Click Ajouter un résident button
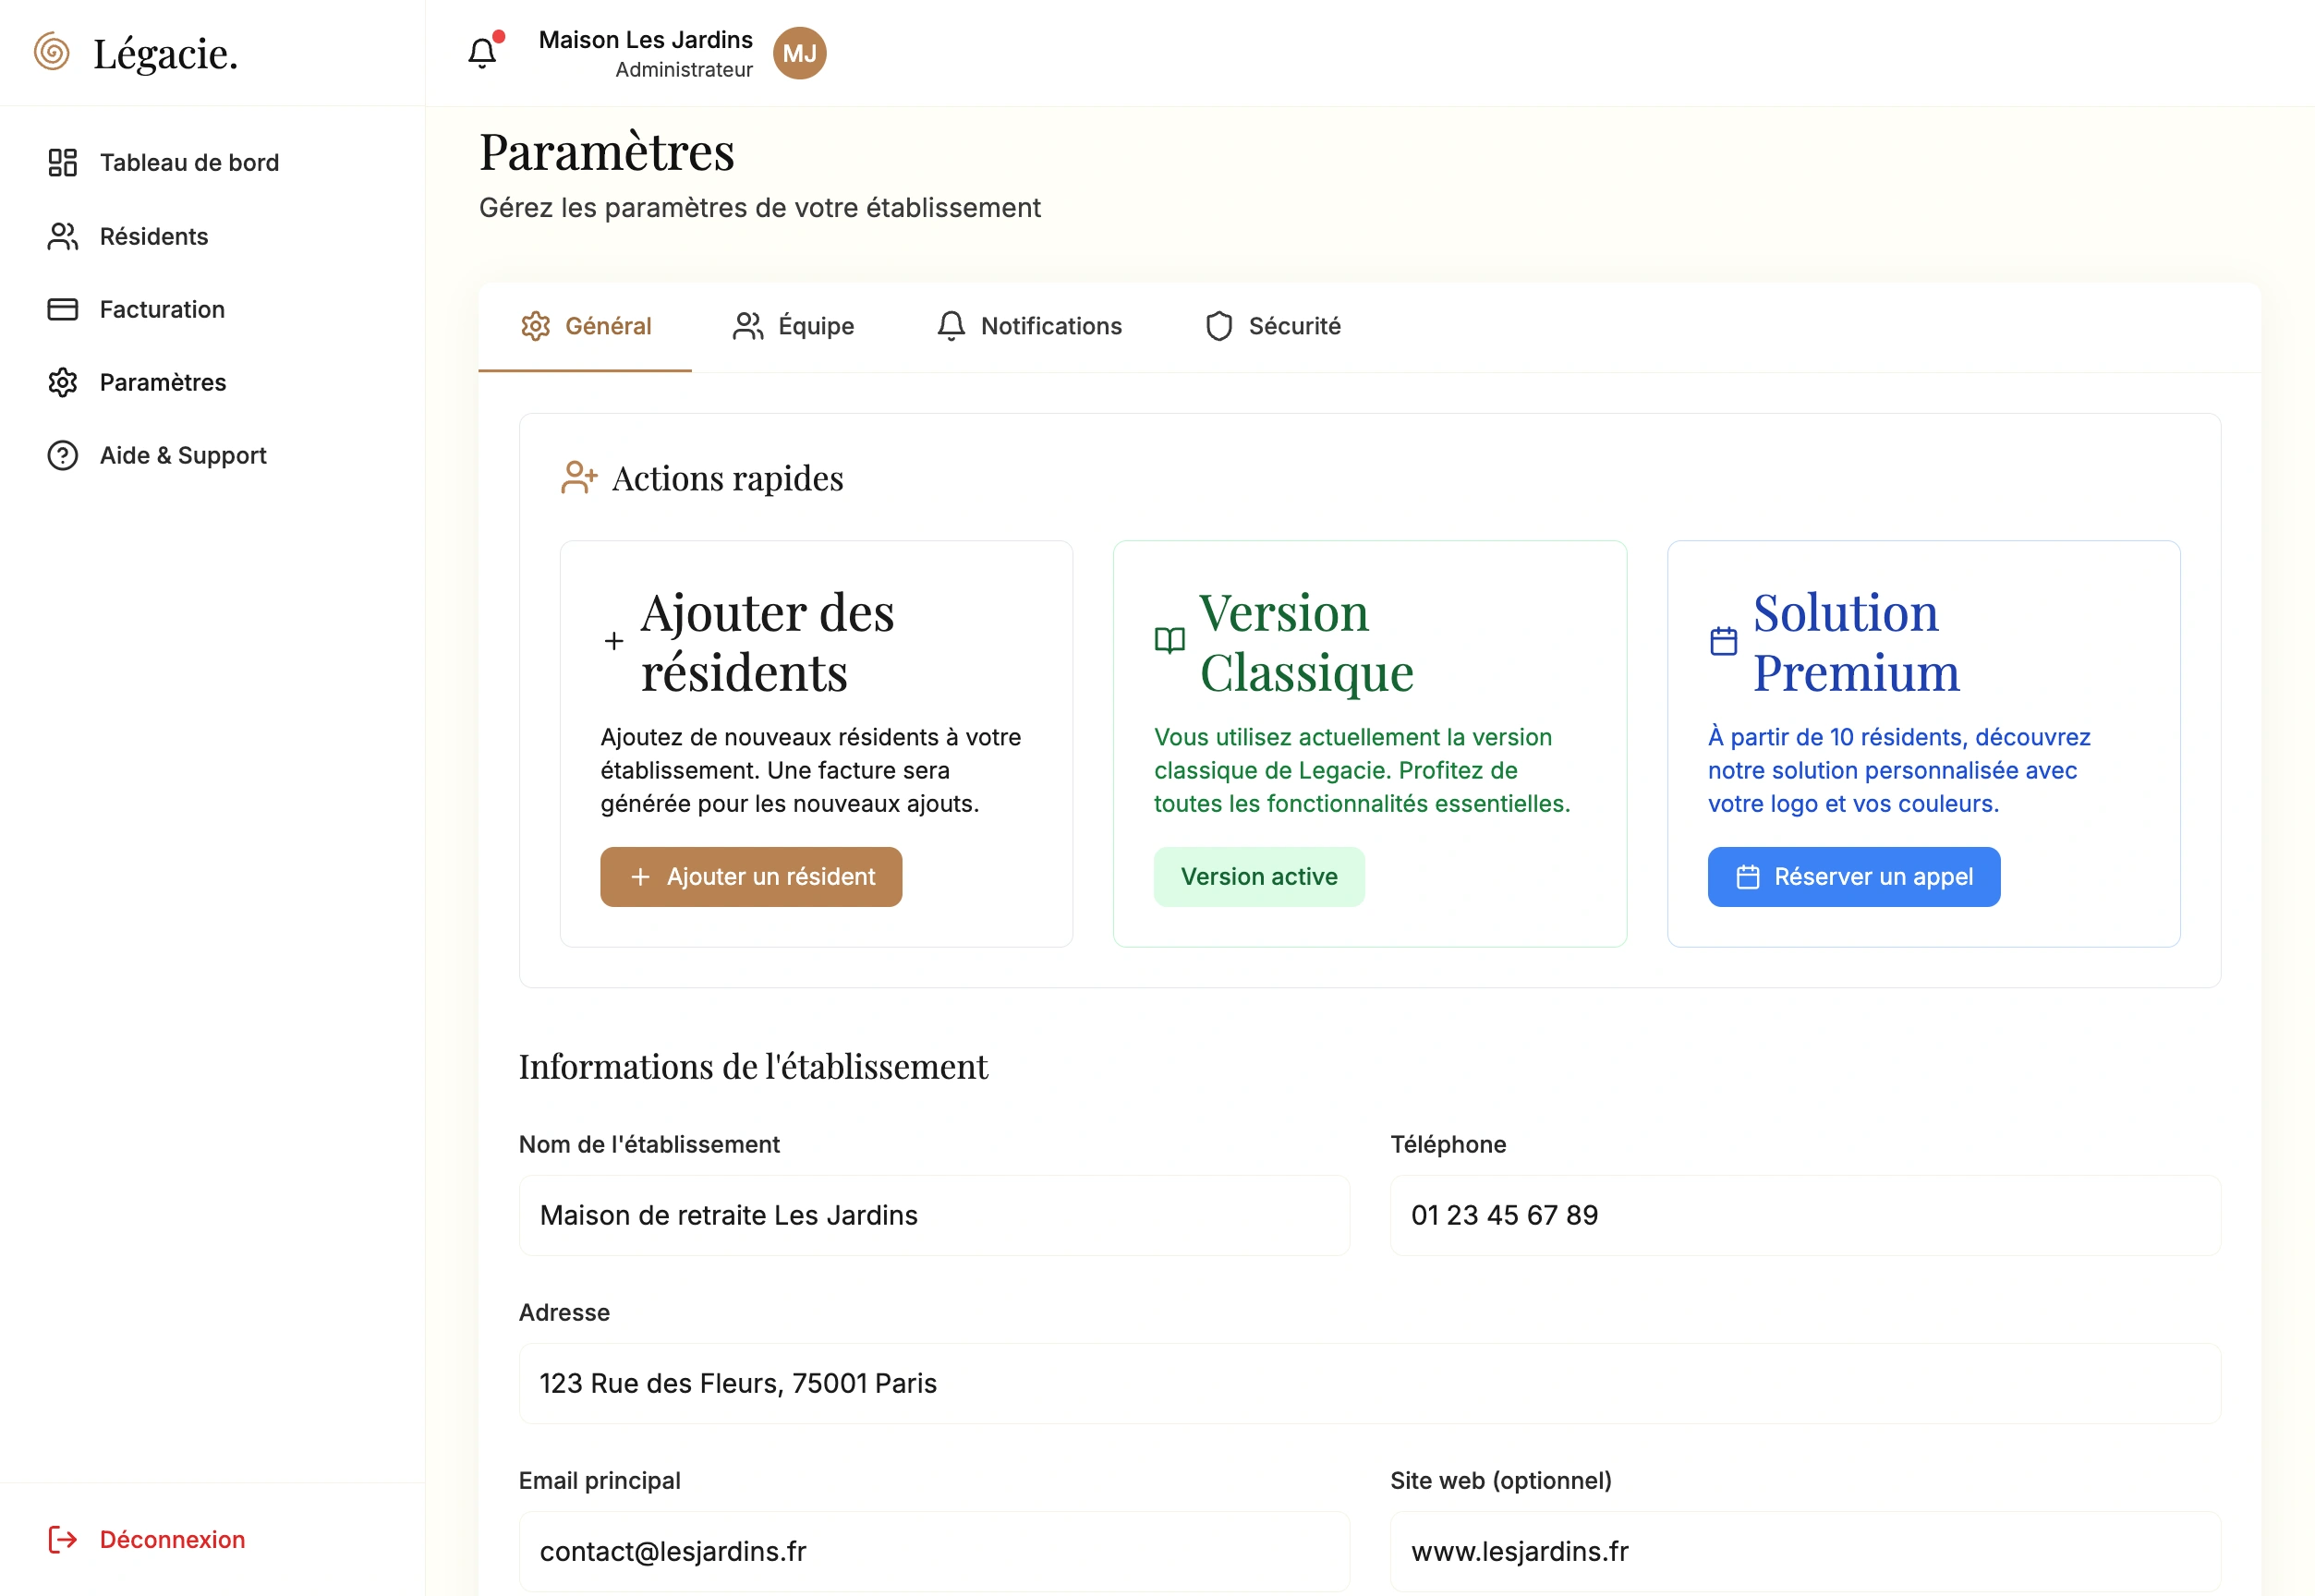This screenshot has height=1596, width=2315. point(751,877)
